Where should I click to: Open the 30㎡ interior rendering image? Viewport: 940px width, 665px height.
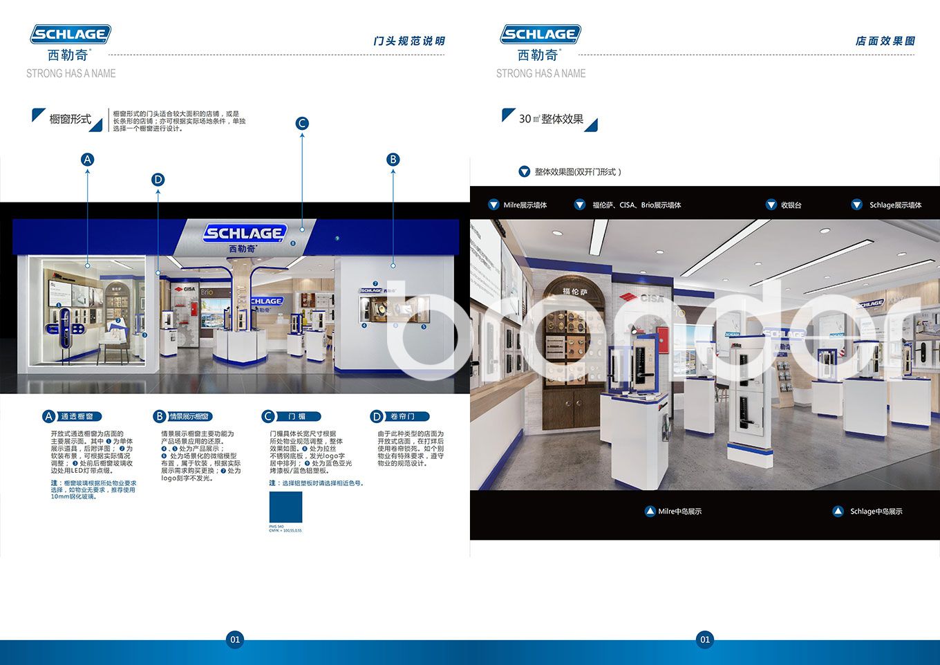click(705, 355)
